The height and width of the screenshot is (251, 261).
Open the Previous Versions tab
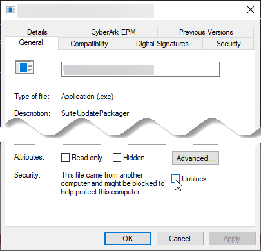point(206,32)
